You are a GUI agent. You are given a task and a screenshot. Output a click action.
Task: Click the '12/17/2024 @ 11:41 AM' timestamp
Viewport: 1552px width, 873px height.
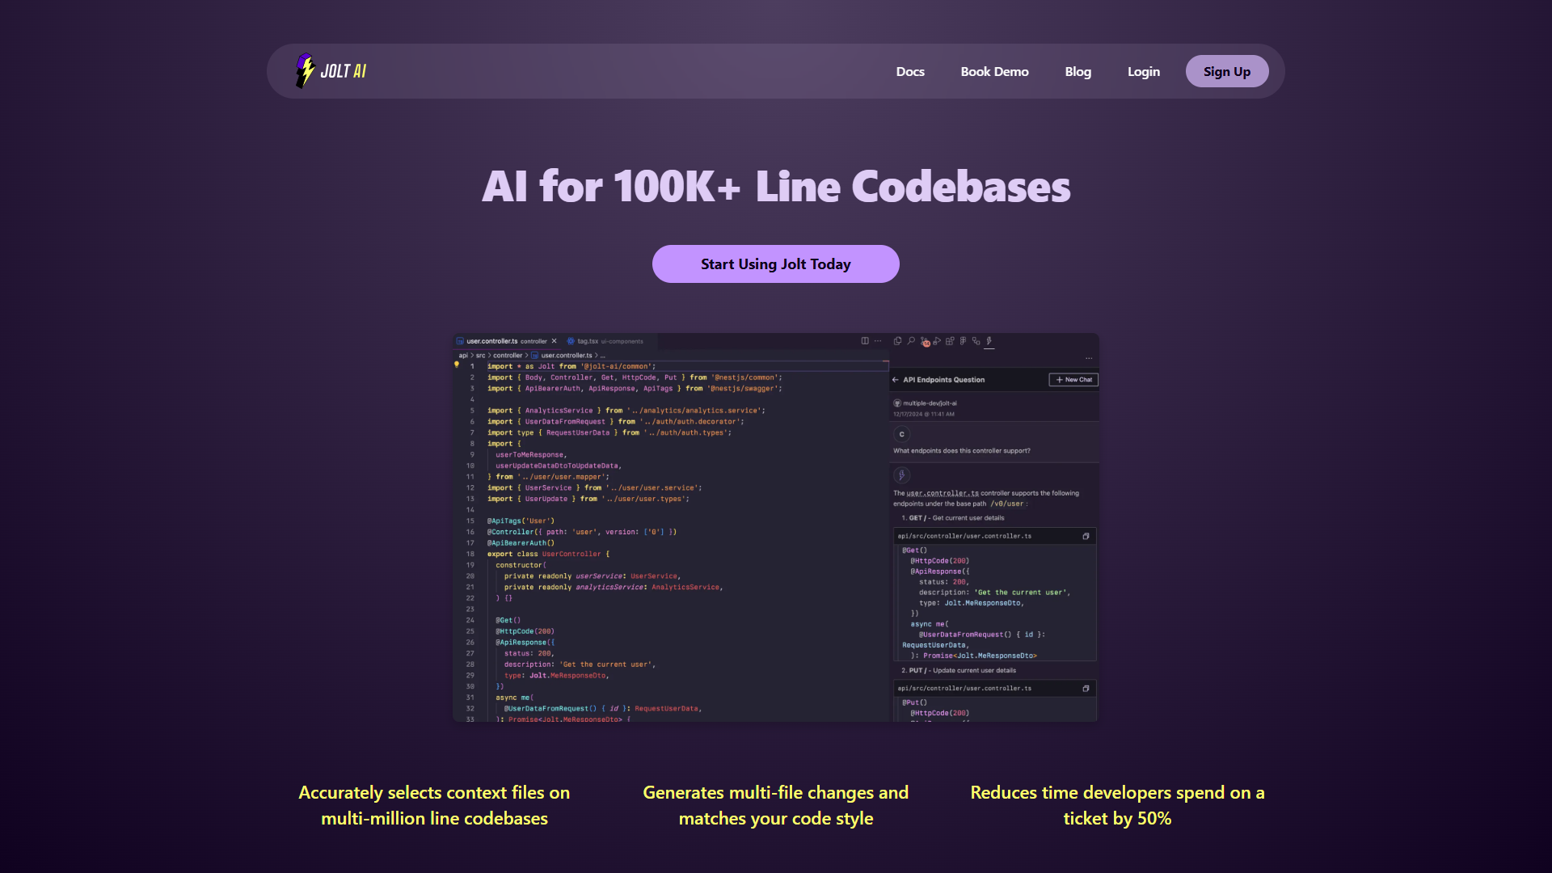click(x=923, y=415)
